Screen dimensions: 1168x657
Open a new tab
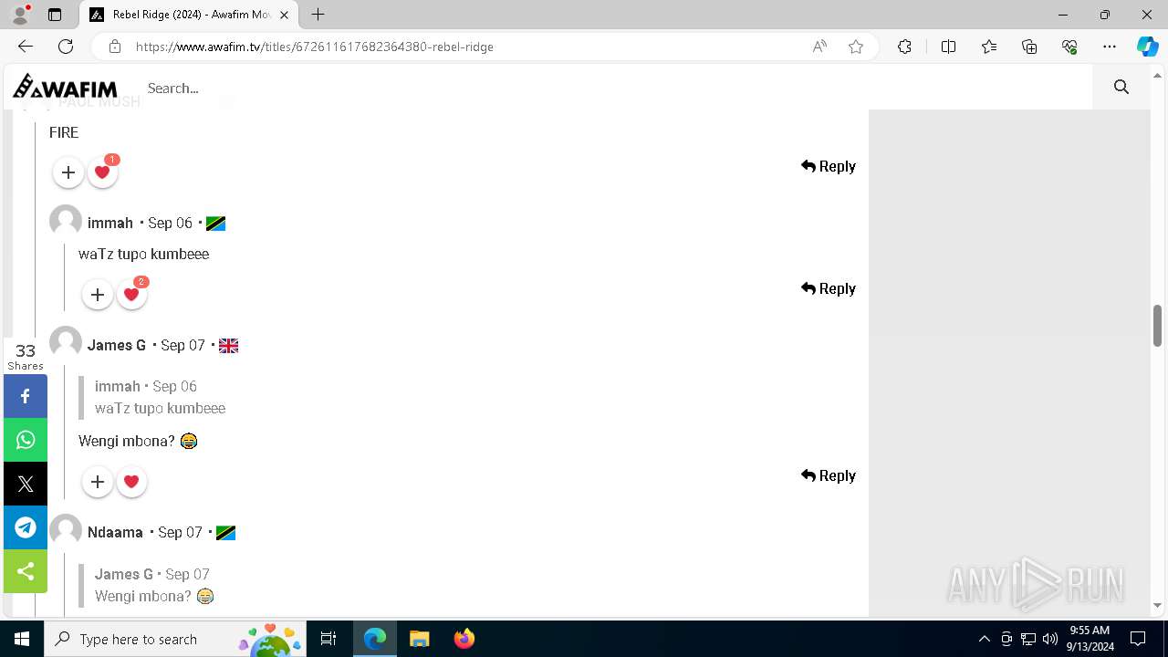(x=318, y=15)
